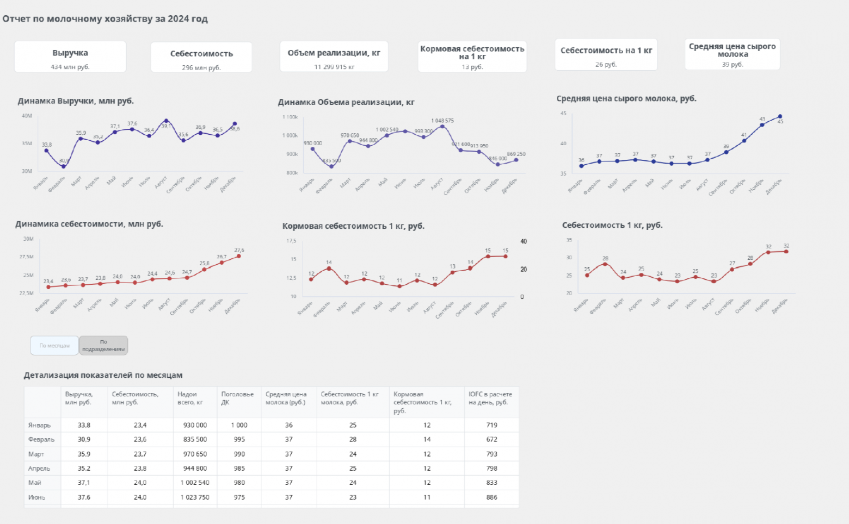Select the "По месяцам" toggle button
The width and height of the screenshot is (849, 524).
[x=54, y=346]
